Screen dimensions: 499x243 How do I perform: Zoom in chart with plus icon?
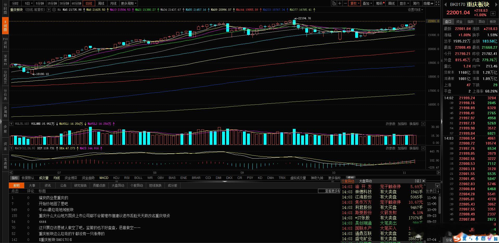(x=340, y=3)
